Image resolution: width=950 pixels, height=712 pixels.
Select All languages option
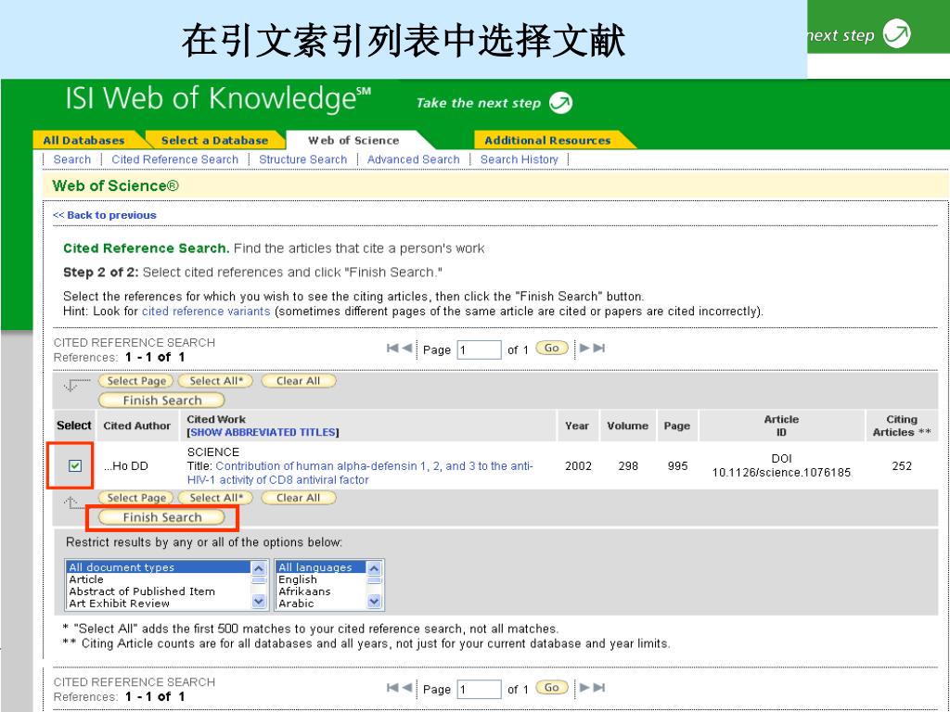pos(321,567)
